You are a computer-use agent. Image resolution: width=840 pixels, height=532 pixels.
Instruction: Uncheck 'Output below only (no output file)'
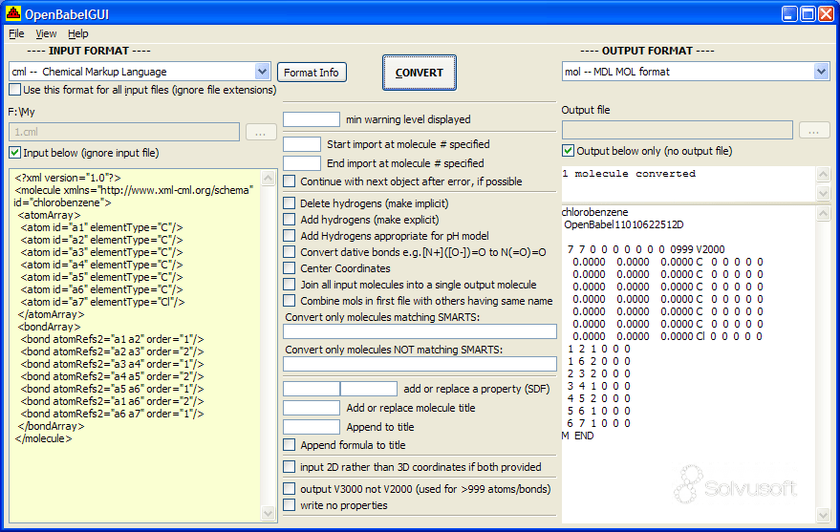(568, 151)
